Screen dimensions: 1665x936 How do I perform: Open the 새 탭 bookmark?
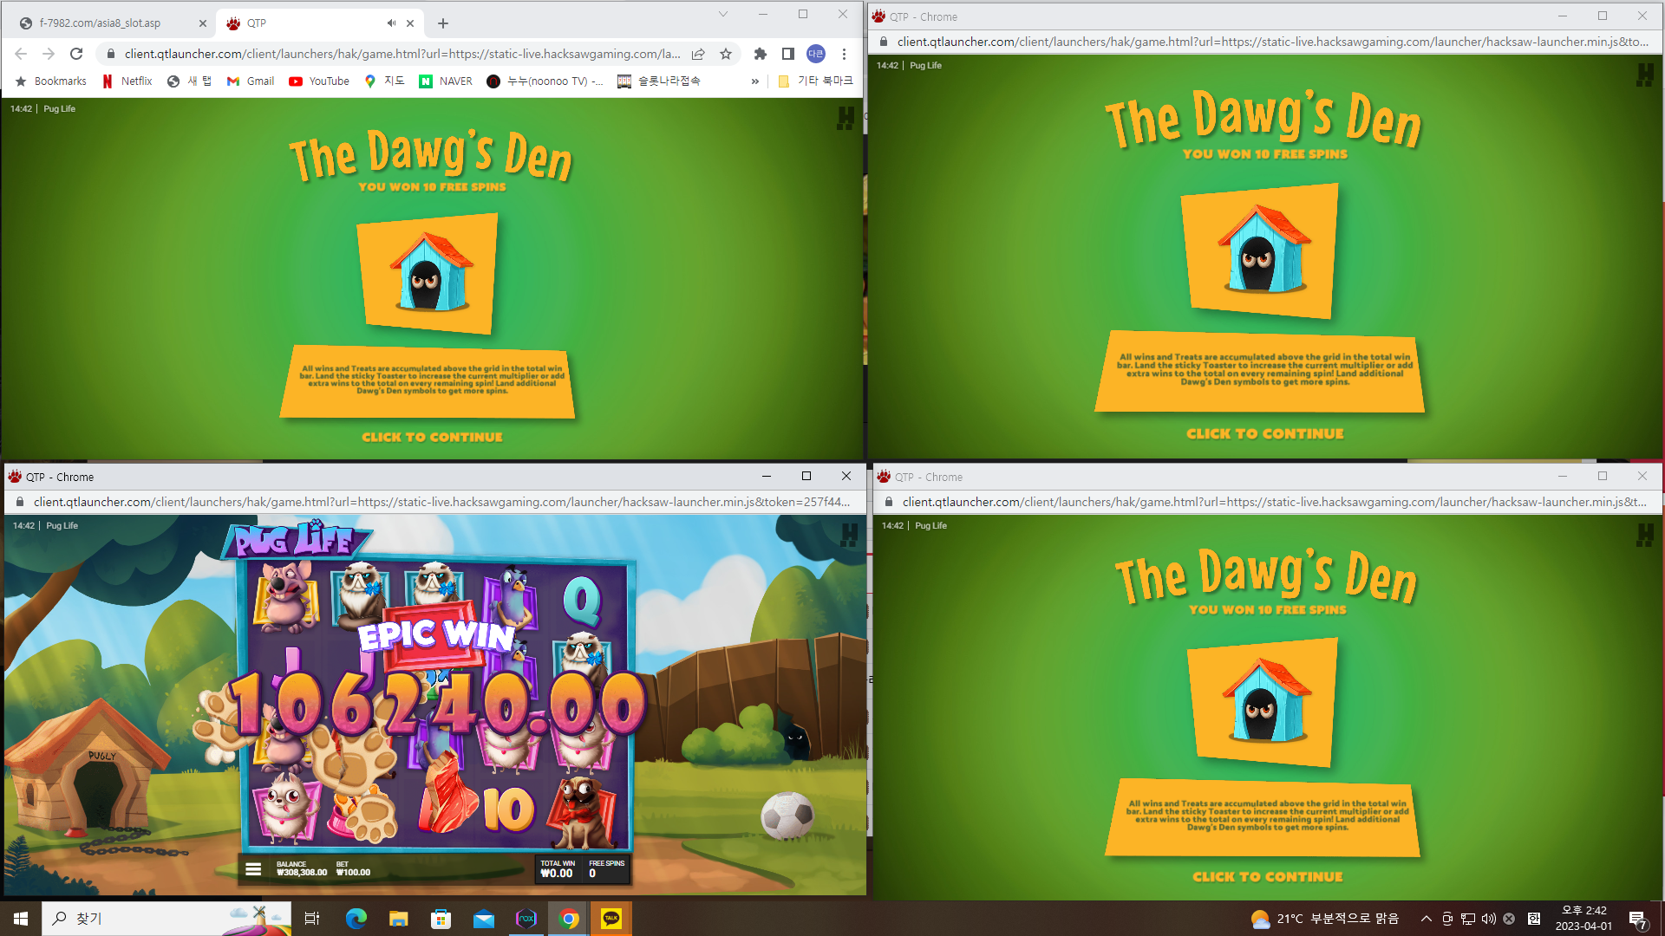tap(190, 81)
